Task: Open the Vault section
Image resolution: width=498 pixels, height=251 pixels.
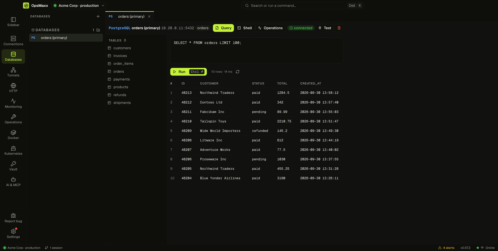Action: tap(13, 166)
